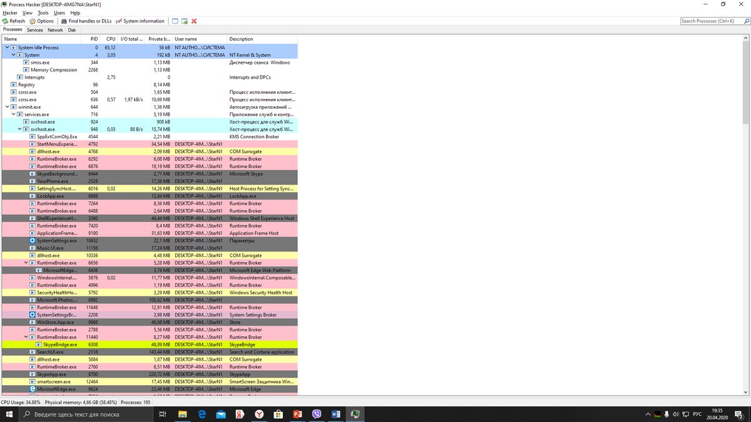Select the smartscreen.exe process row
Screen dimensions: 751x422
[149, 381]
